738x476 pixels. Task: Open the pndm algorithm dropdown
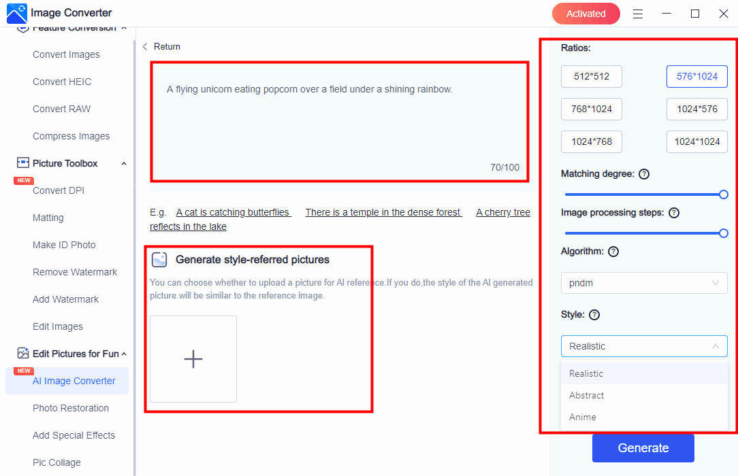(643, 283)
